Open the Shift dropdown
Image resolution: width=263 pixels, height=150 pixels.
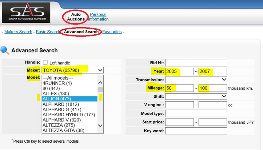coord(196,96)
